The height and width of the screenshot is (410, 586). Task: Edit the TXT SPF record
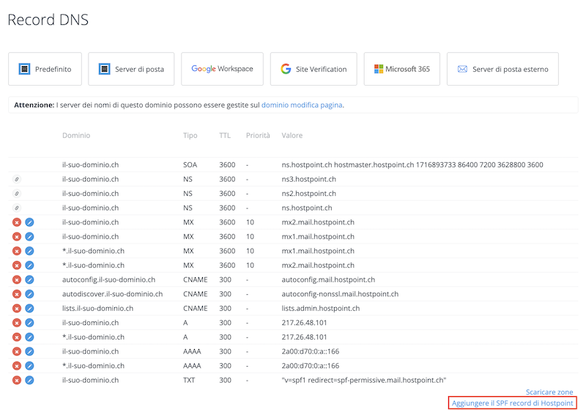click(29, 380)
